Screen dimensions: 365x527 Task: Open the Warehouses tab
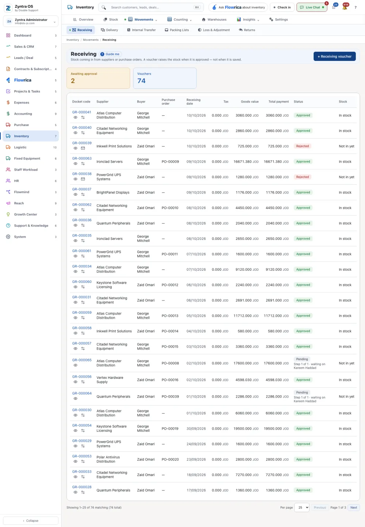[x=214, y=19]
